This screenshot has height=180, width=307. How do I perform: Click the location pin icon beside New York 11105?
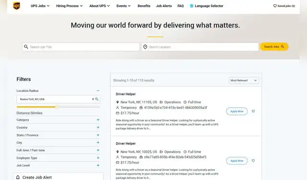(x=118, y=102)
